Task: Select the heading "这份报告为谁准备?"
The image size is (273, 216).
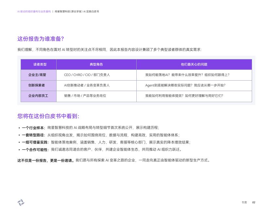Action: pyautogui.click(x=41, y=39)
